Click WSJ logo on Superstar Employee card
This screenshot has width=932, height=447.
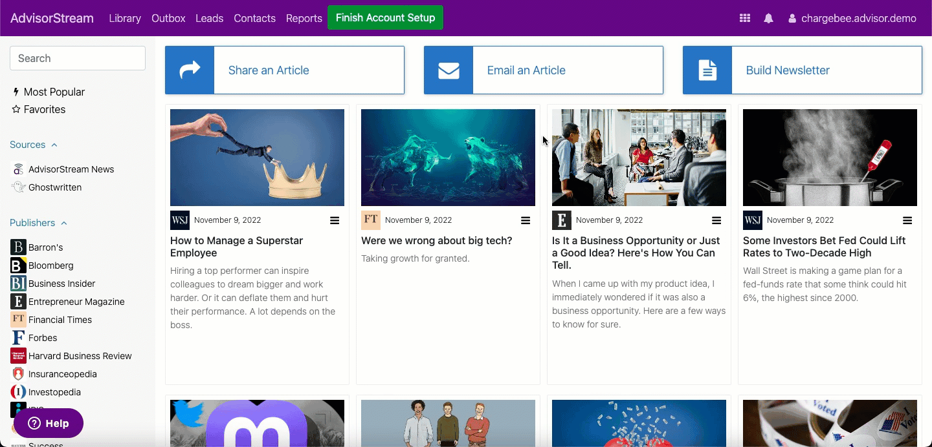pos(180,220)
